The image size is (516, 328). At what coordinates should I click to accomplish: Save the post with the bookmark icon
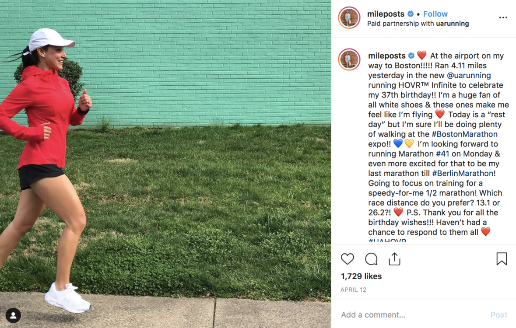502,258
